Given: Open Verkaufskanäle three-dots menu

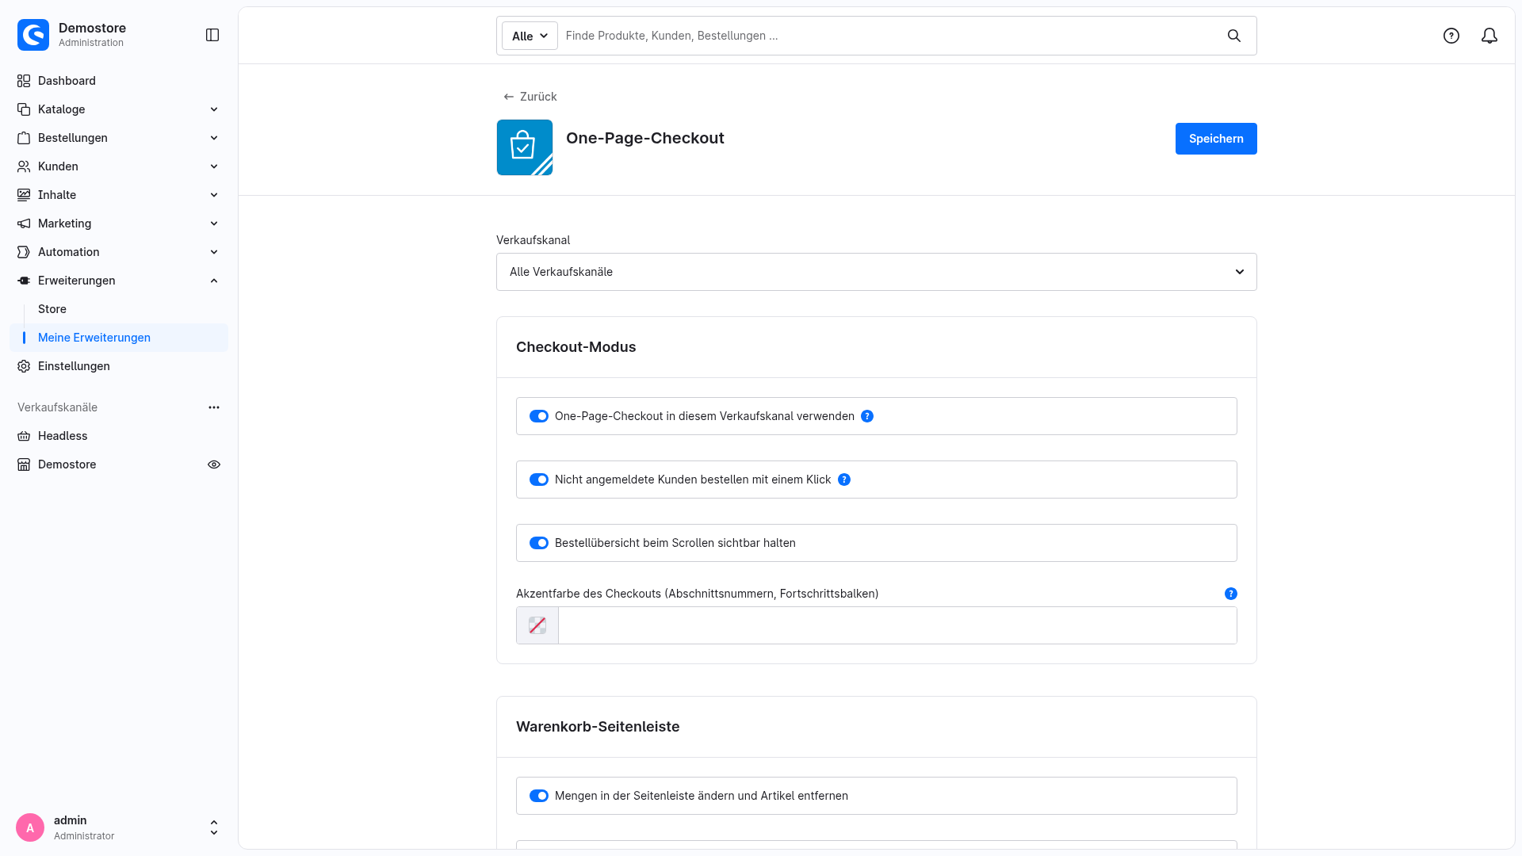Looking at the screenshot, I should (x=214, y=407).
